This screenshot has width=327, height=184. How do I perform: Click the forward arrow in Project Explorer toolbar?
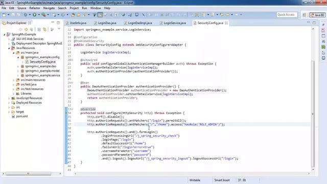[x=26, y=30]
